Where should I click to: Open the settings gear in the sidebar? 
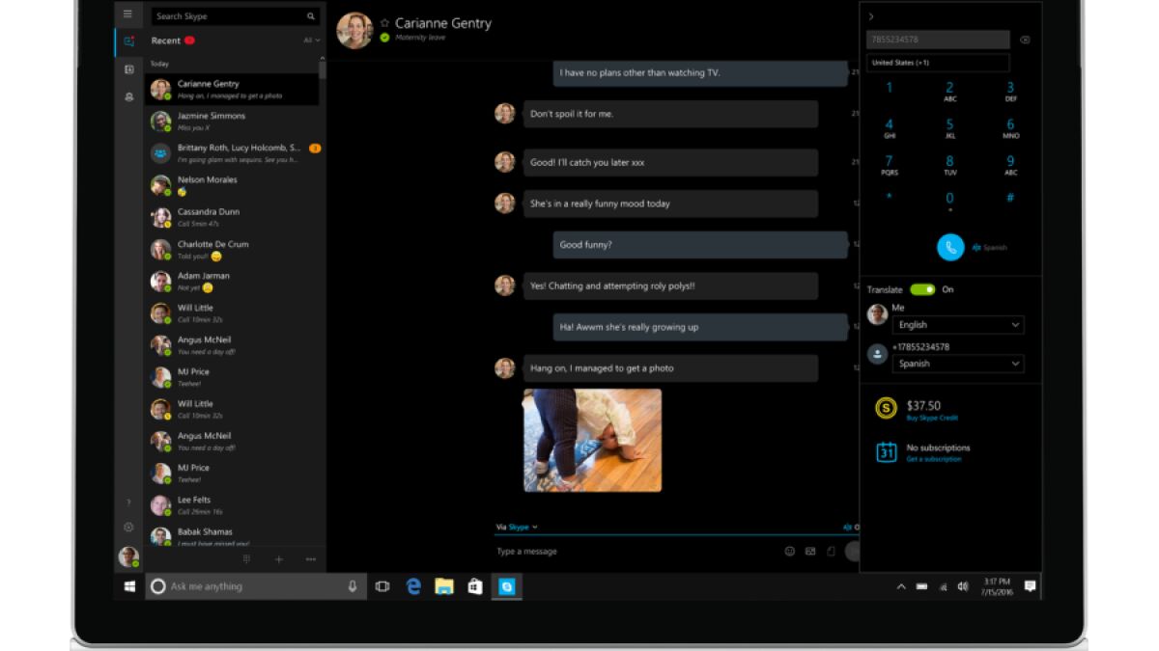point(127,528)
